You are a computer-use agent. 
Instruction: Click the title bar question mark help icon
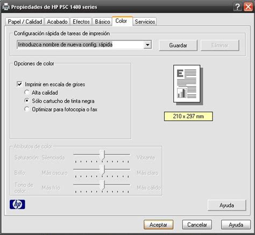pos(237,7)
